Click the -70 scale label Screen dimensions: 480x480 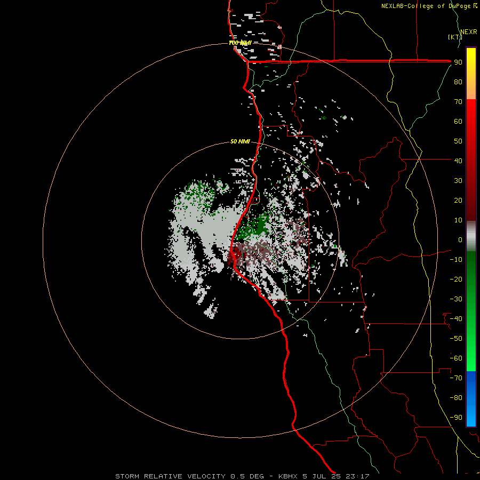coord(456,378)
